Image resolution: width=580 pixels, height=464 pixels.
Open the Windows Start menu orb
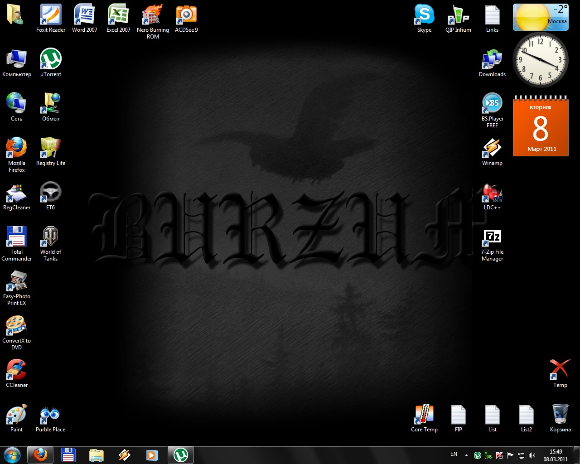click(x=12, y=455)
